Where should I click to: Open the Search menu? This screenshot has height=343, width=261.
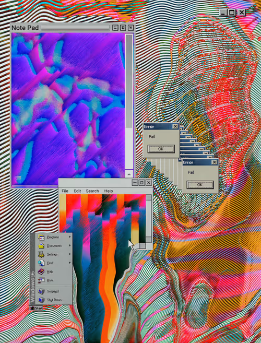(x=92, y=191)
